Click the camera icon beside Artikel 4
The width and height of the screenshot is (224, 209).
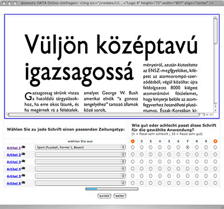23,169
